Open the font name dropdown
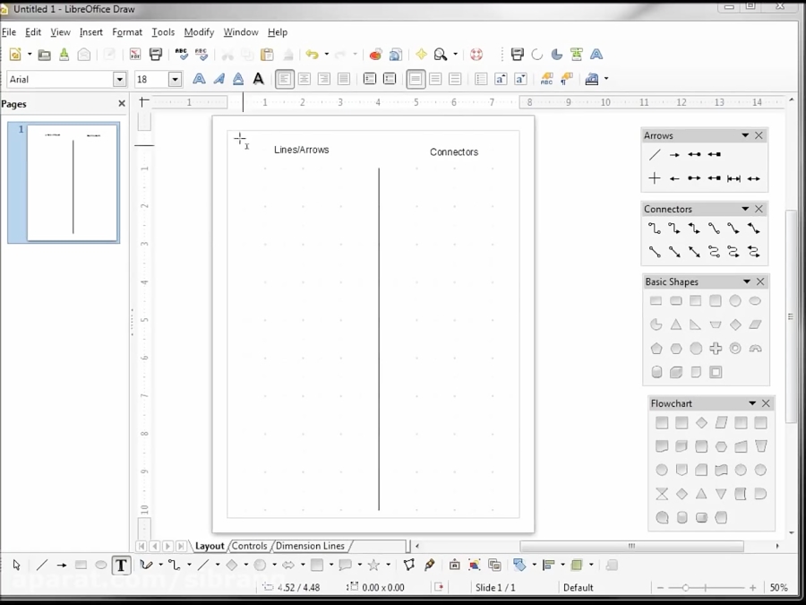 click(119, 79)
